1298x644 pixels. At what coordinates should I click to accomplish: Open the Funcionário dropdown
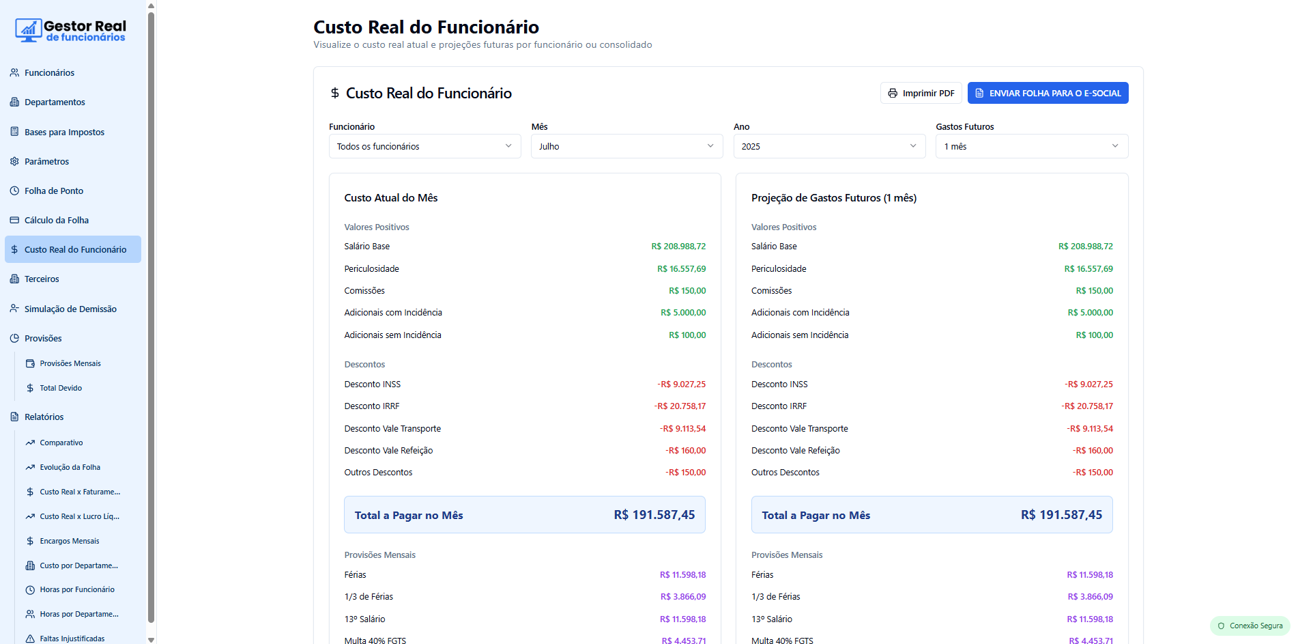pos(424,146)
